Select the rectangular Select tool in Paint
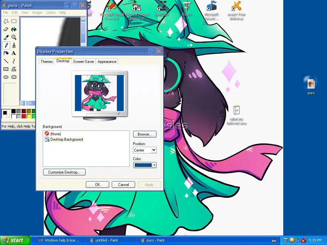Viewport: 327px width, 245px height. click(x=14, y=21)
